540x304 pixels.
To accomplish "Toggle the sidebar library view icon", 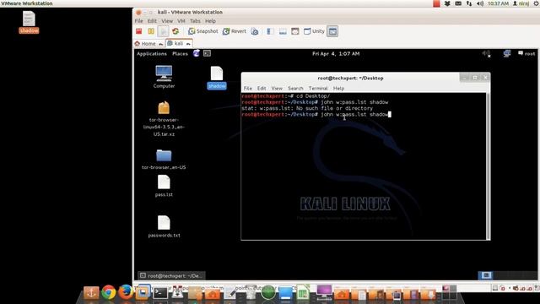I will tap(270, 31).
